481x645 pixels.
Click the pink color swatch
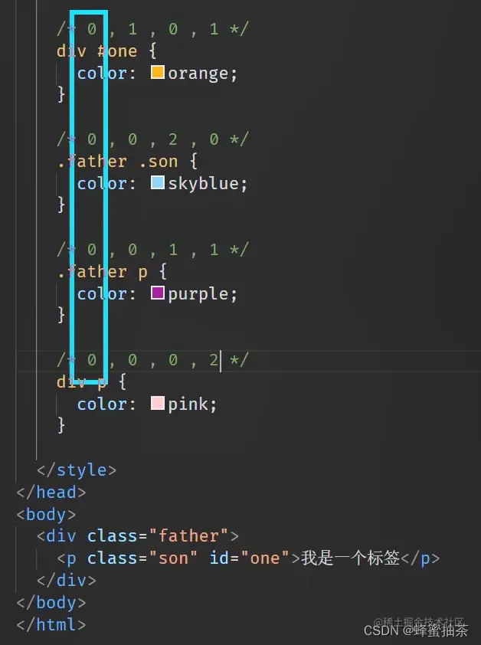point(158,403)
